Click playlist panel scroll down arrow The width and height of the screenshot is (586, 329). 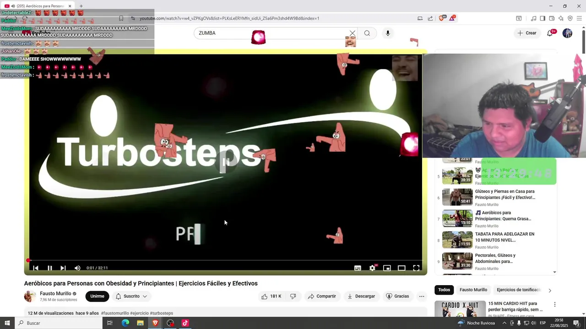pos(554,272)
